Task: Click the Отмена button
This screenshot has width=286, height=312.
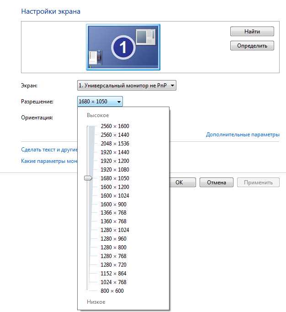Action: click(217, 183)
